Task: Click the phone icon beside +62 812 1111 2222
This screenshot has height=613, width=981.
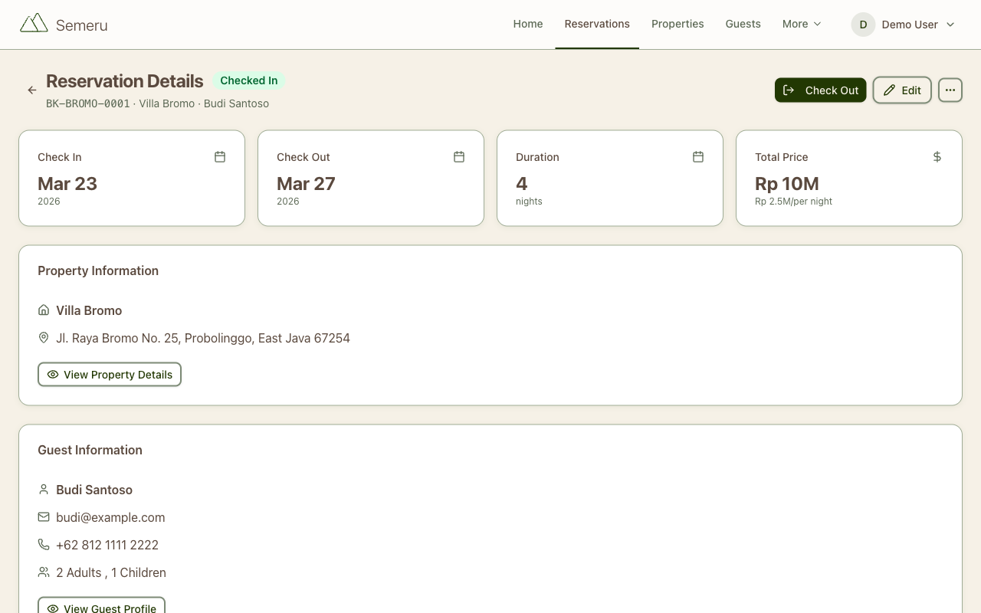Action: click(44, 545)
